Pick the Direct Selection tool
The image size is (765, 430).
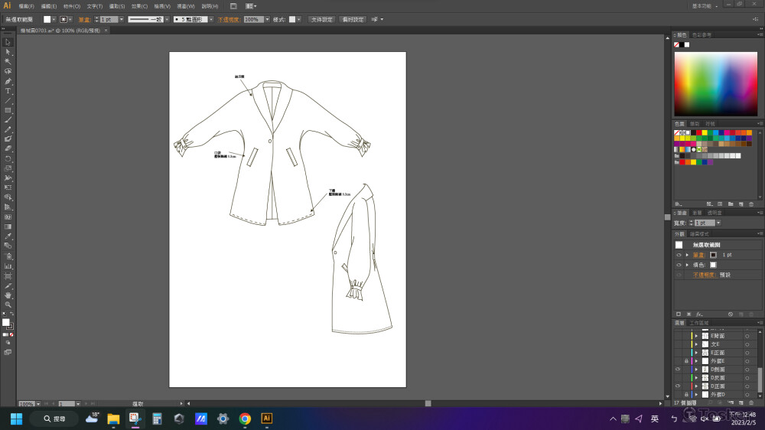click(8, 52)
